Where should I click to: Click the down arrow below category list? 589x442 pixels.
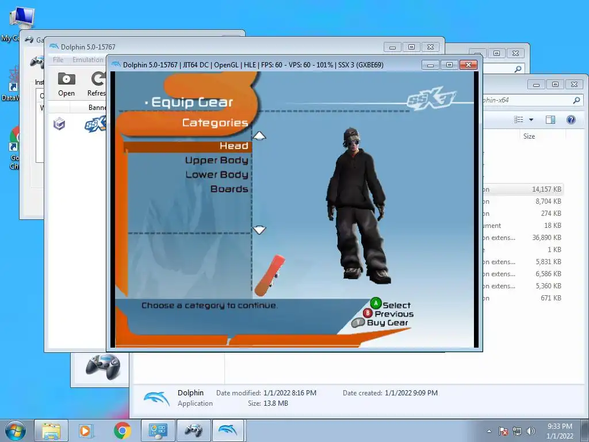pos(259,230)
